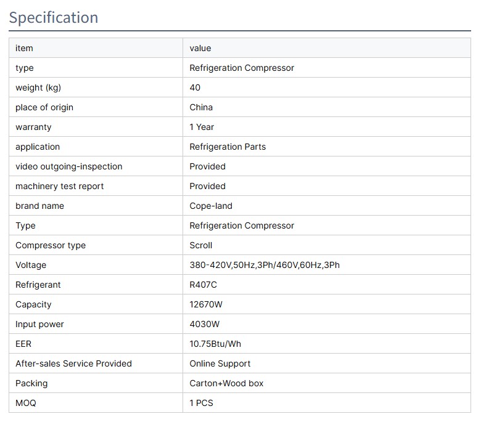
Task: Click the Online Support value
Action: pos(220,363)
